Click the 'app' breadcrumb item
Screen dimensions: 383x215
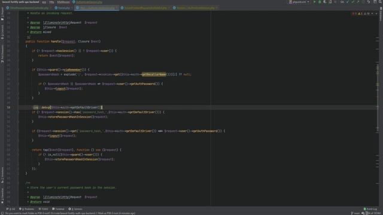(x=44, y=2)
